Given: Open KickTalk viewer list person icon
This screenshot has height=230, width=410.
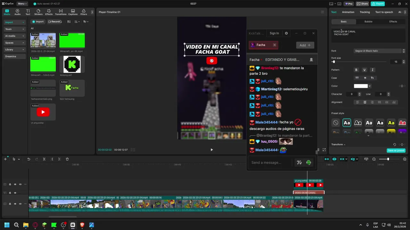Looking at the screenshot, I should pyautogui.click(x=311, y=60).
